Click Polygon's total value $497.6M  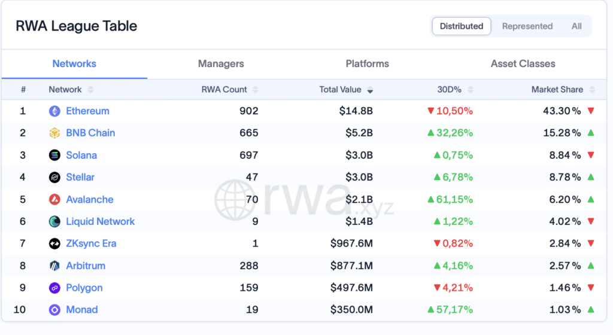pos(351,288)
